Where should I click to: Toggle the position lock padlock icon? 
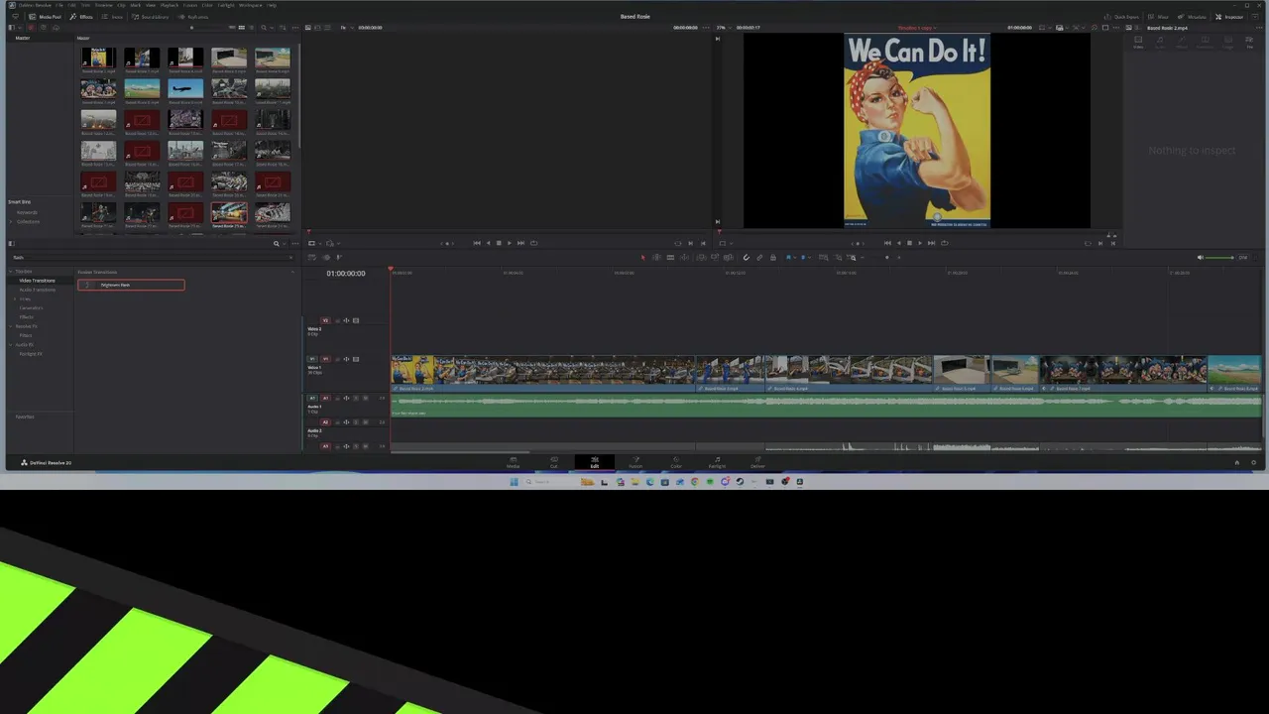tap(772, 257)
